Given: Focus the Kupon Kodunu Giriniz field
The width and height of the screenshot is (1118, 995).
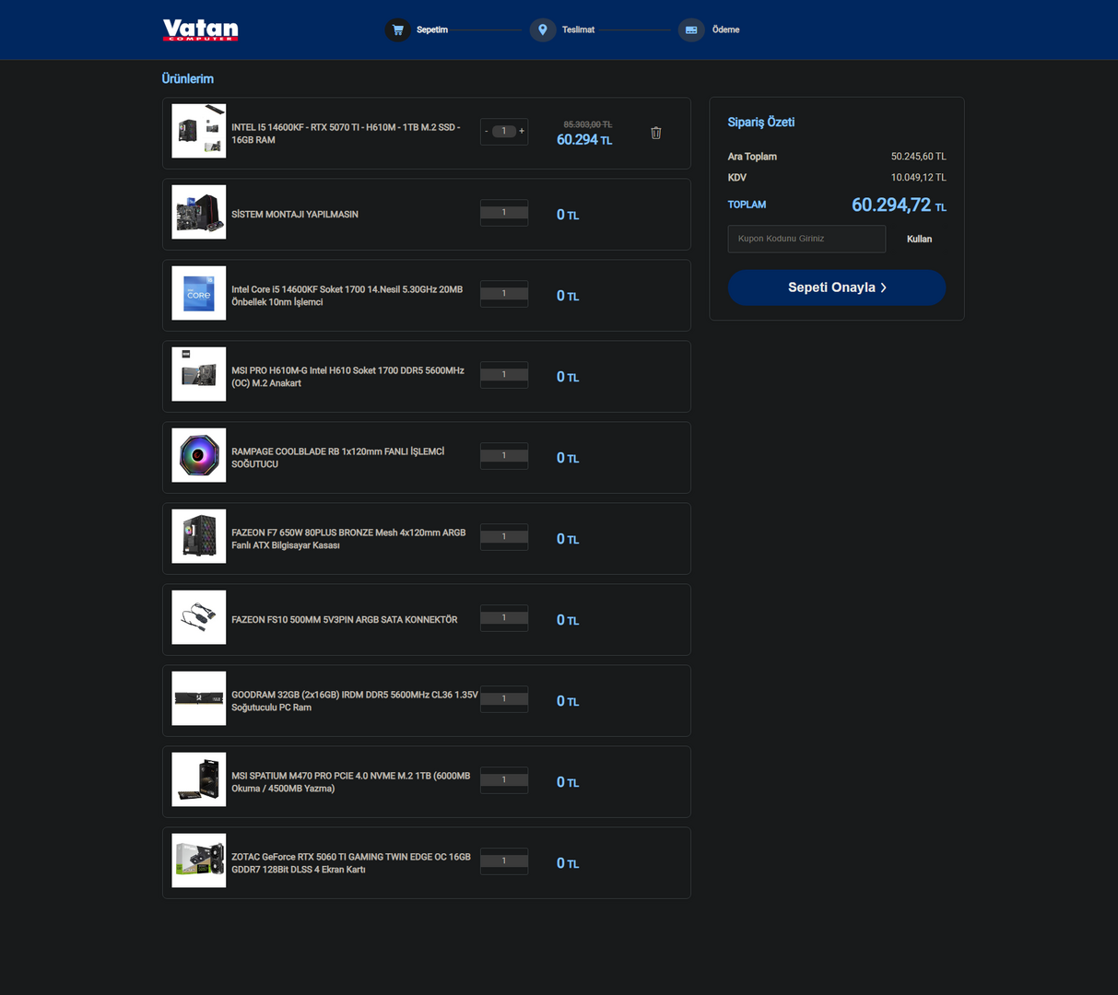Looking at the screenshot, I should [806, 239].
